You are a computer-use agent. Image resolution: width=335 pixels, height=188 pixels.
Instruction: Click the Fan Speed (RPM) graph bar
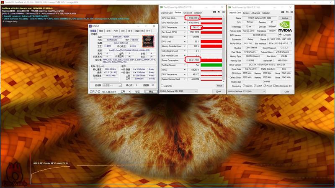[x=211, y=32]
